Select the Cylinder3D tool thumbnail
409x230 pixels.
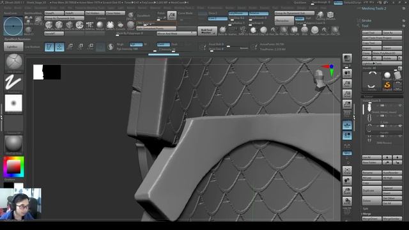[397, 75]
